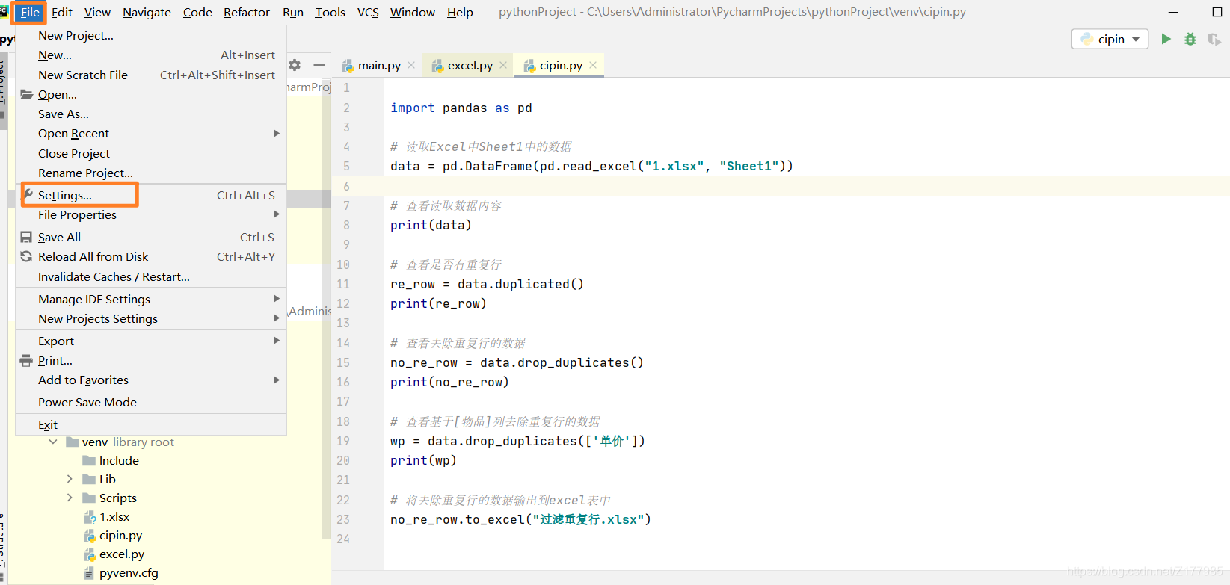The height and width of the screenshot is (585, 1230).
Task: Close the excel.py tab
Action: pyautogui.click(x=503, y=66)
